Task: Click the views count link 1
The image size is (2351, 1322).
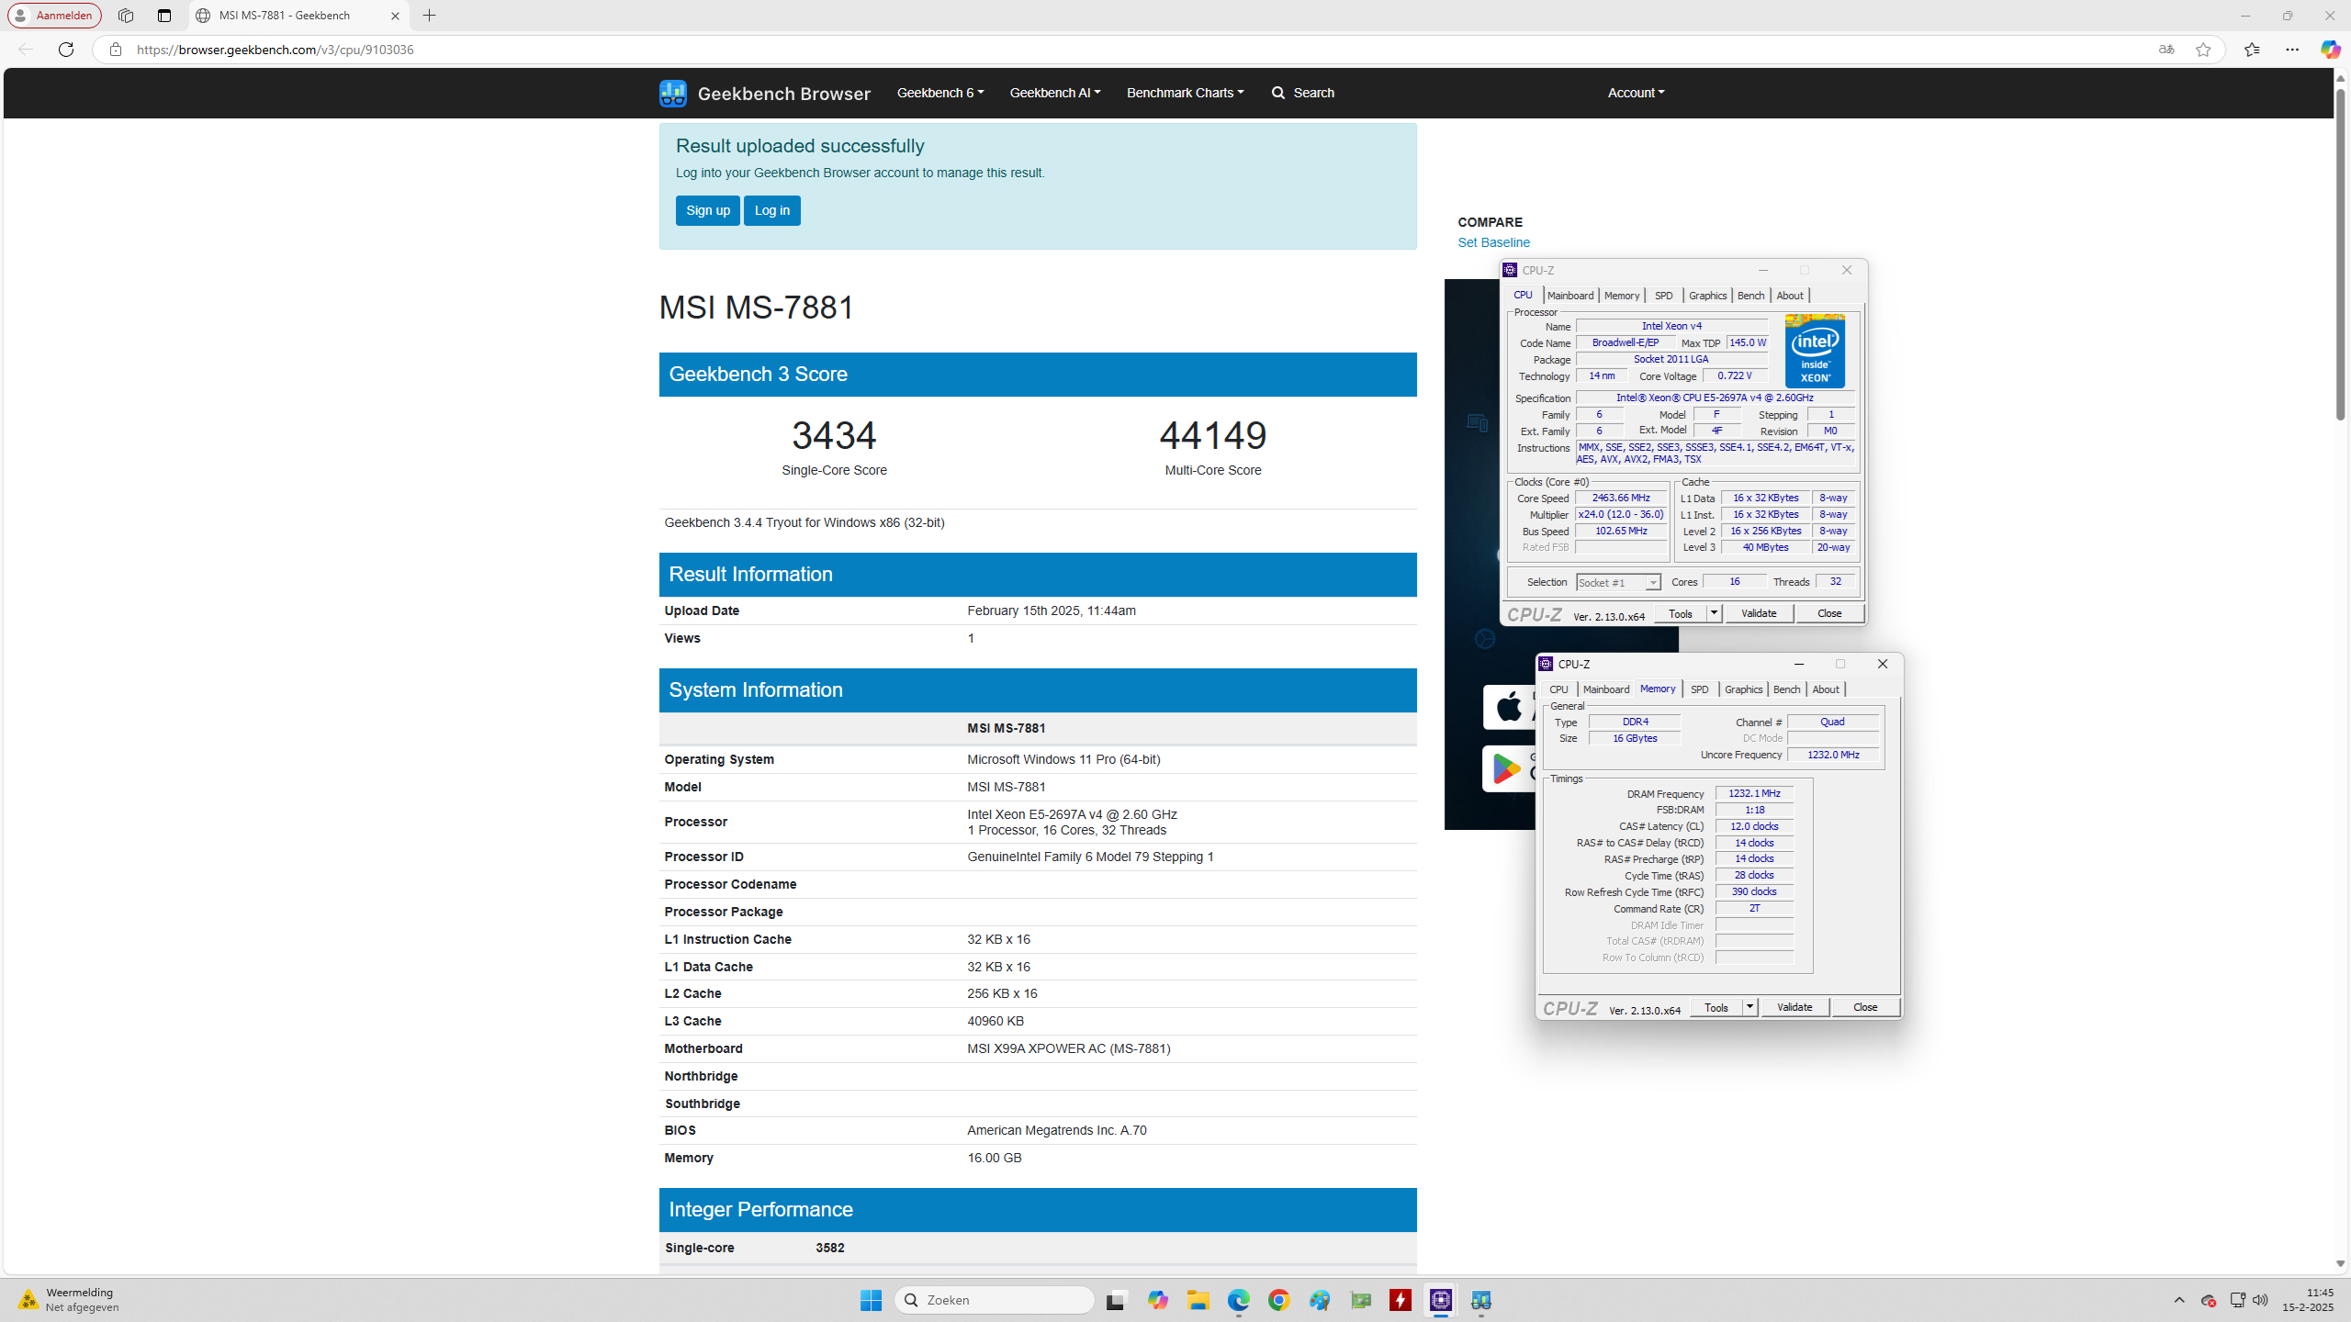Action: [x=971, y=638]
